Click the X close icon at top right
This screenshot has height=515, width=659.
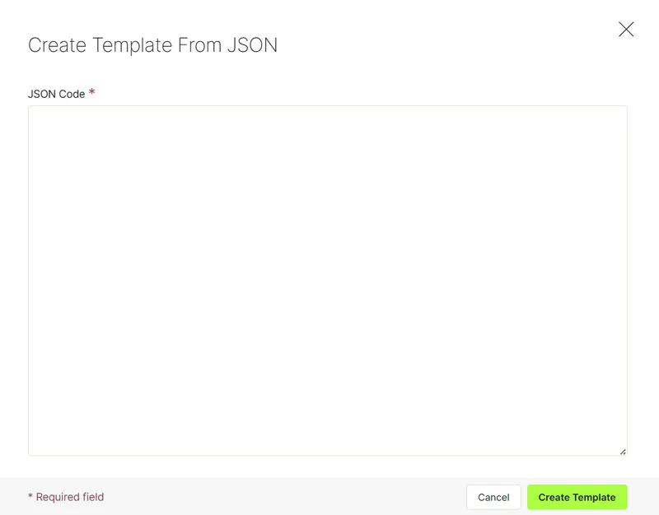(626, 30)
